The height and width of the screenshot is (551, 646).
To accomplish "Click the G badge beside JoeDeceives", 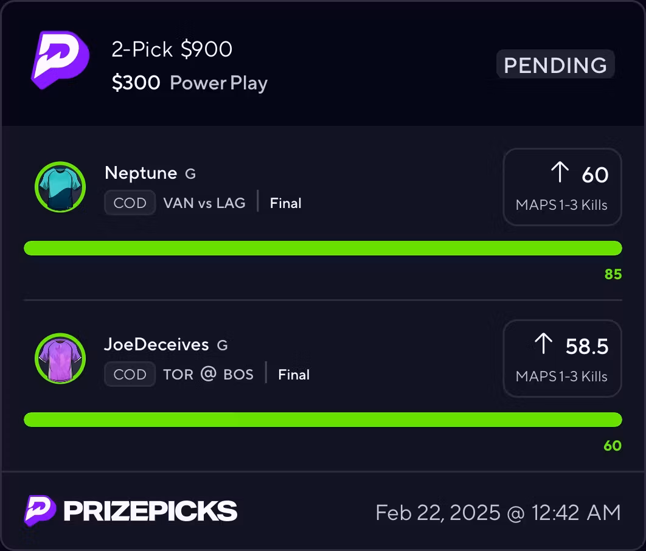I will (x=222, y=345).
